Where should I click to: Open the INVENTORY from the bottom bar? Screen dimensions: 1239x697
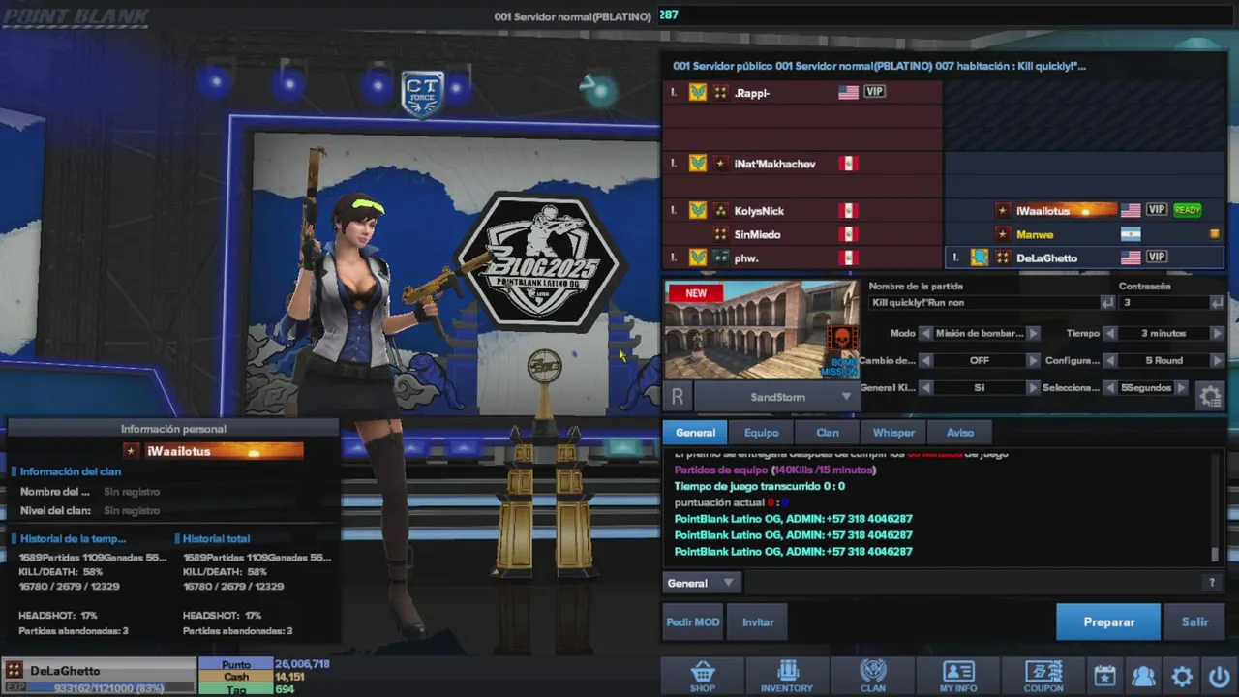click(x=787, y=676)
